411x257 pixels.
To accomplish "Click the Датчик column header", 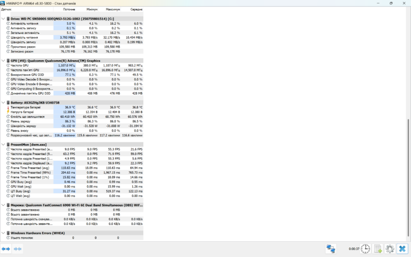I will [27, 9].
